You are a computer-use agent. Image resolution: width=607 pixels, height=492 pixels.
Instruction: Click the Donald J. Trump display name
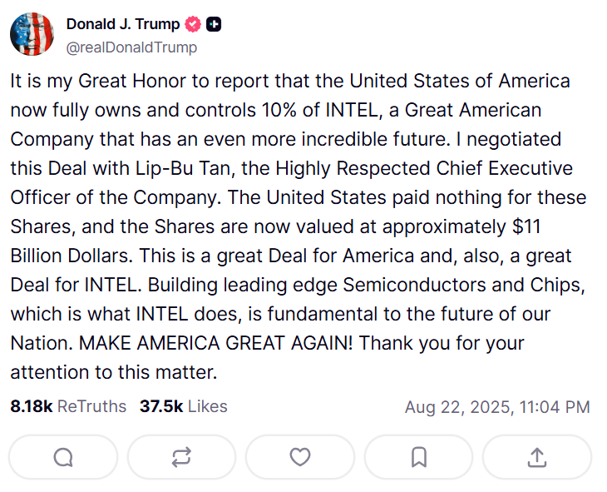tap(123, 25)
